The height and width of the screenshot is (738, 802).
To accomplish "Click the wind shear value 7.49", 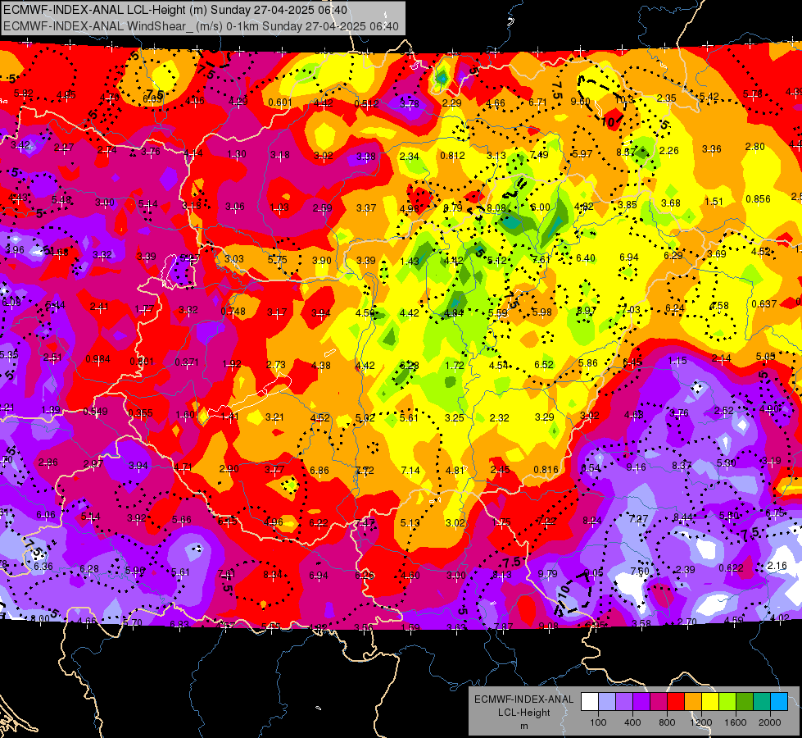I will coord(539,155).
